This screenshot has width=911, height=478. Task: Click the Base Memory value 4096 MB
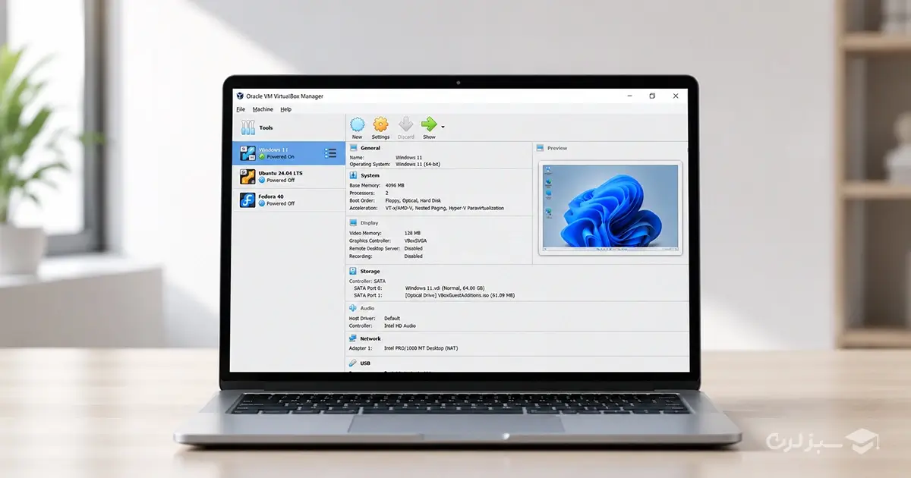click(395, 185)
